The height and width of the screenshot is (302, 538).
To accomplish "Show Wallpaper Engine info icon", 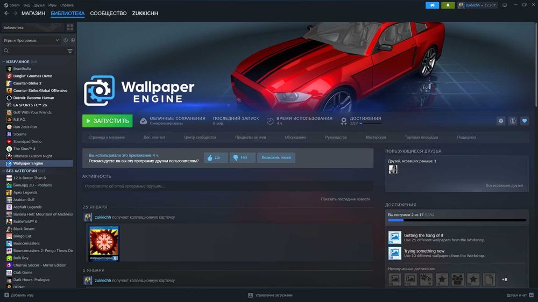I will click(513, 121).
